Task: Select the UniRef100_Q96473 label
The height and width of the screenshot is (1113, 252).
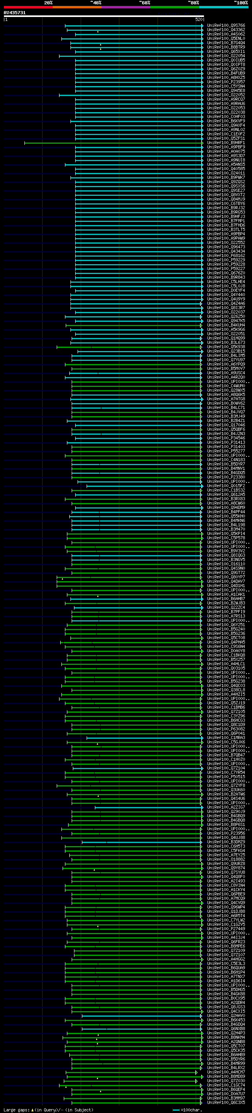Action: click(226, 247)
